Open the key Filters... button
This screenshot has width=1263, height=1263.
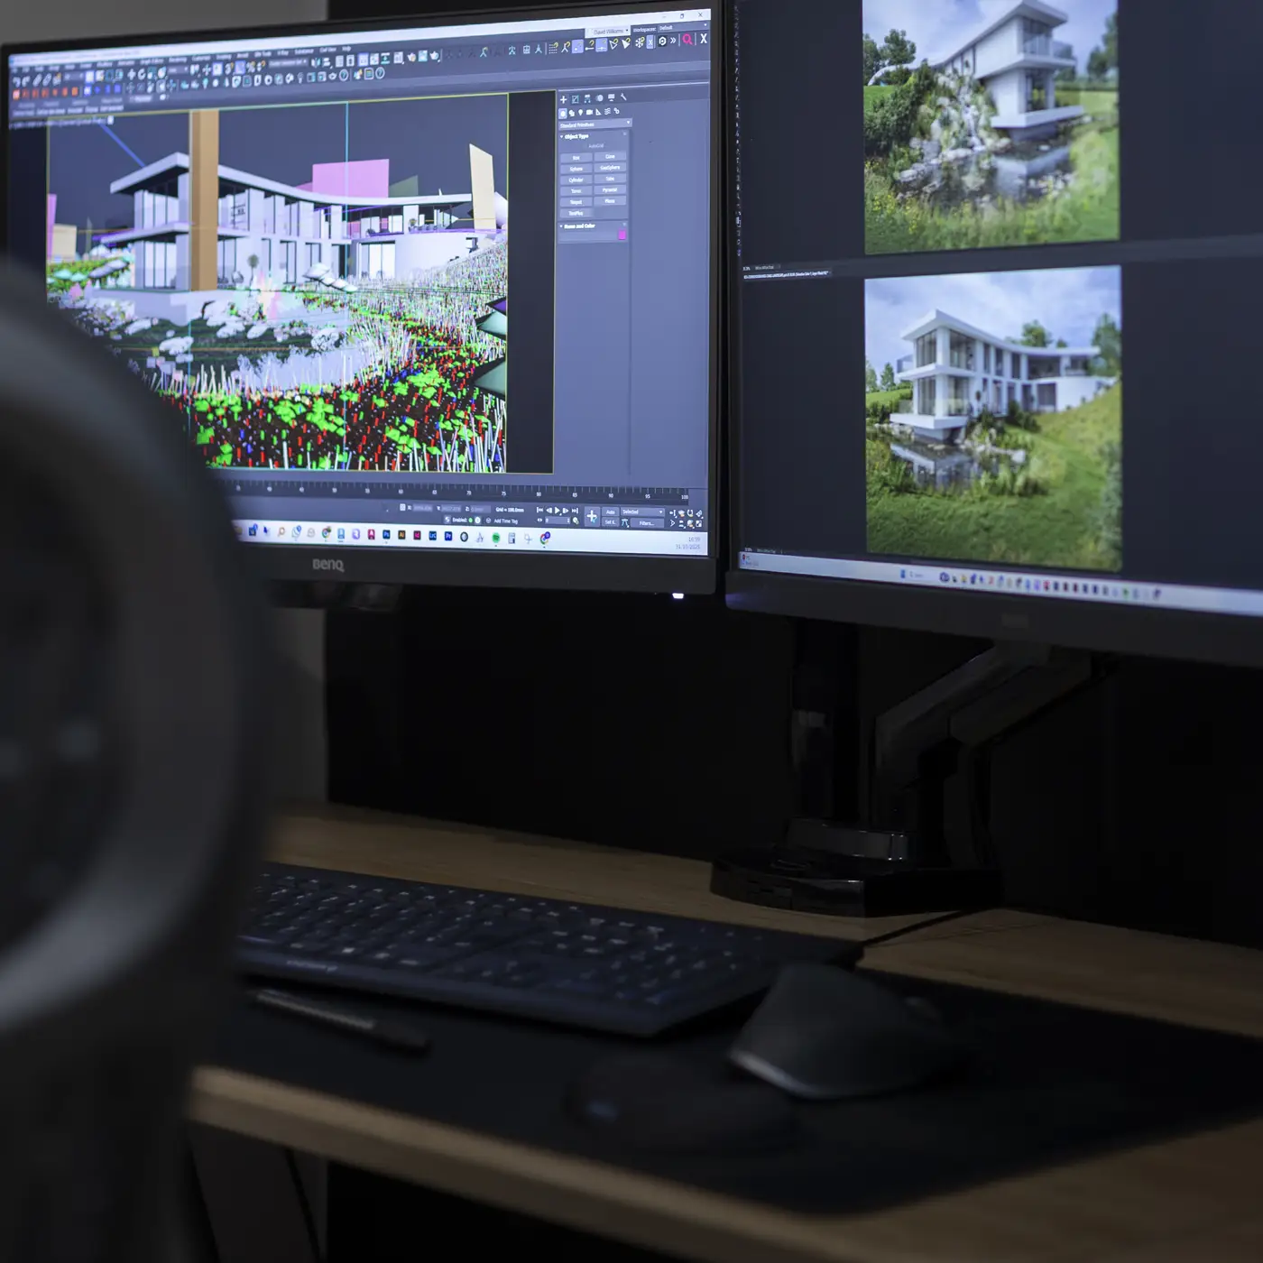(647, 523)
